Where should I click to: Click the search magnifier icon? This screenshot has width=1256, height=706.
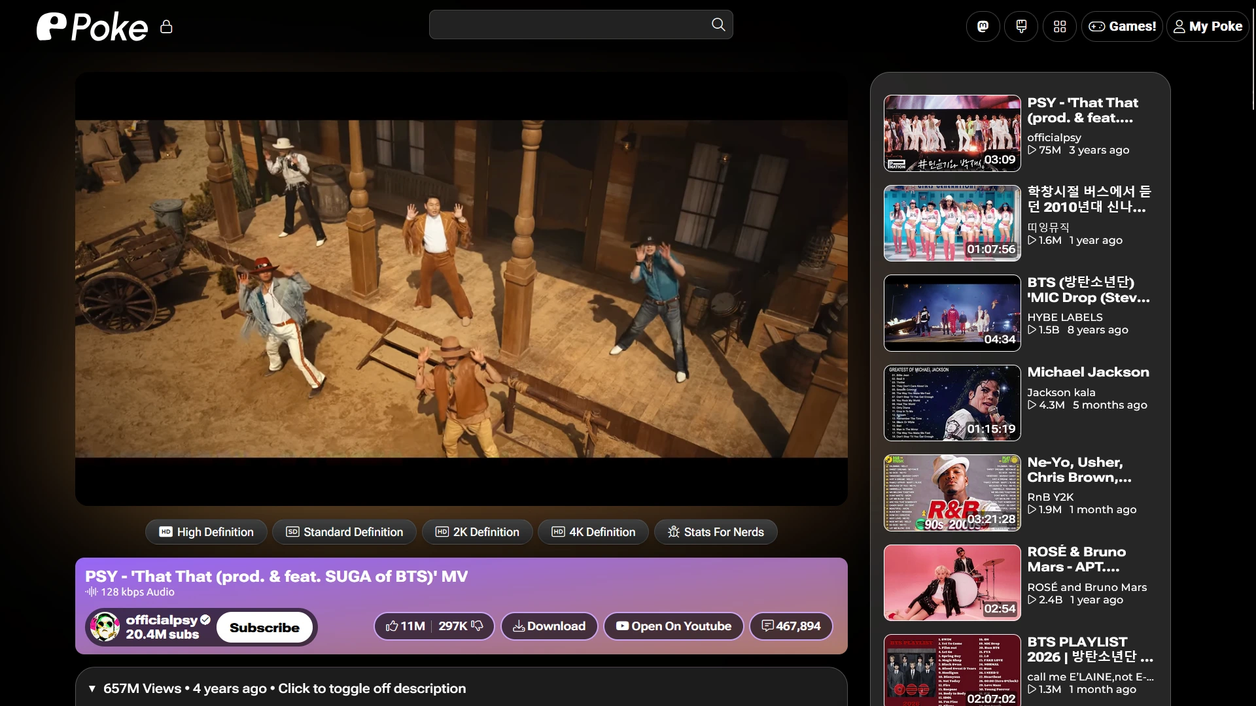coord(718,25)
